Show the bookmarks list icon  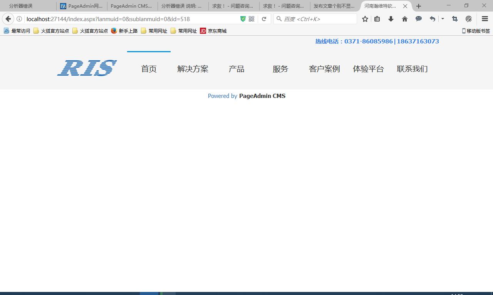coord(377,19)
